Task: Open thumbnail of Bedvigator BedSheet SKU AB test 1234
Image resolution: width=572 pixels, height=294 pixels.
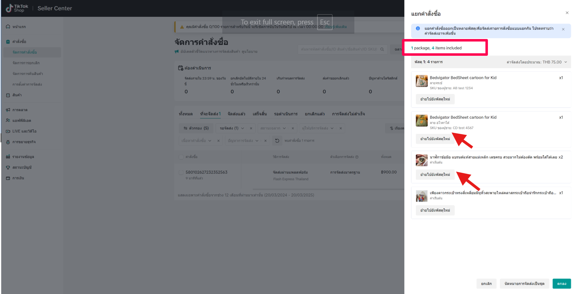Action: 422,81
